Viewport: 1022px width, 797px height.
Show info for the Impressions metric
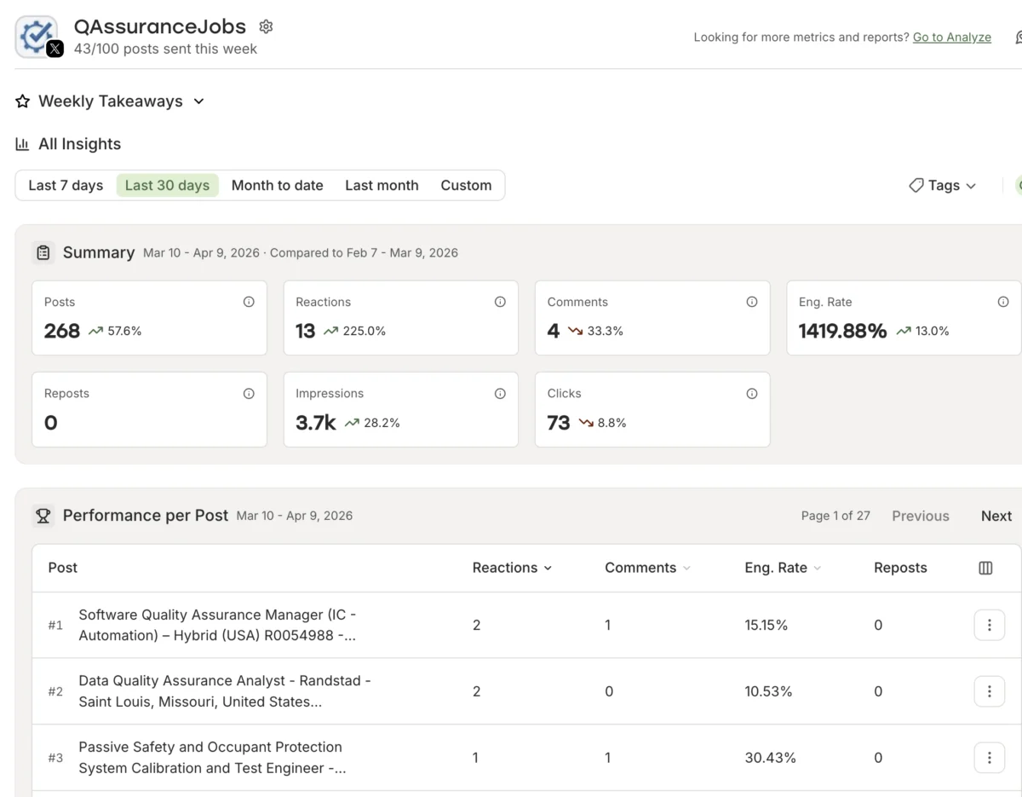pyautogui.click(x=500, y=393)
